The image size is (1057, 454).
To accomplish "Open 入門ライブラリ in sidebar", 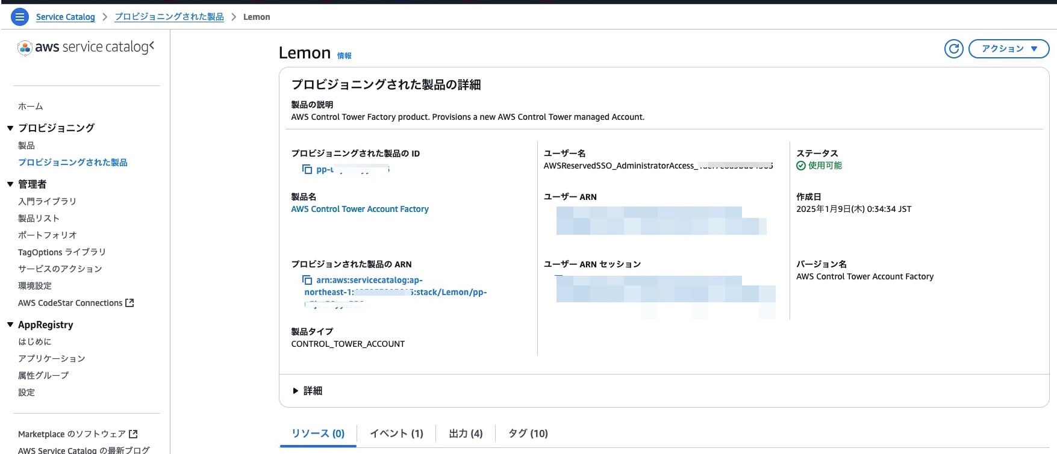I will [47, 202].
